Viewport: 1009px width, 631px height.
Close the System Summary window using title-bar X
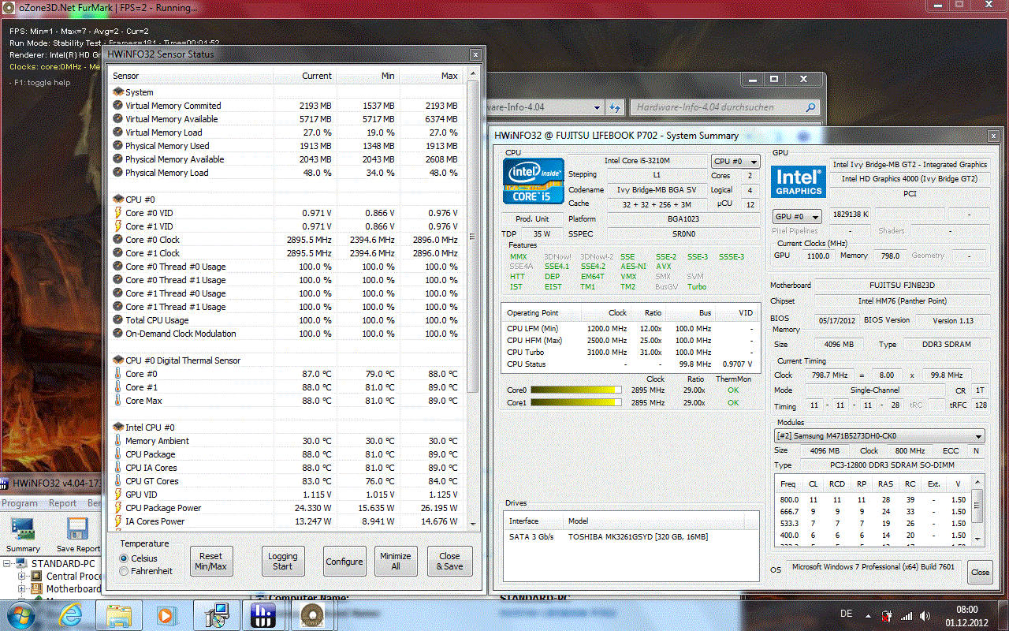(x=993, y=136)
